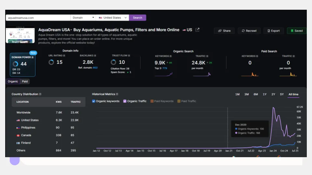Click the Domain Power info icon

tap(32, 57)
